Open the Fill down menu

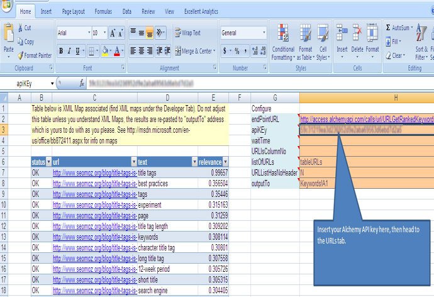(x=393, y=42)
